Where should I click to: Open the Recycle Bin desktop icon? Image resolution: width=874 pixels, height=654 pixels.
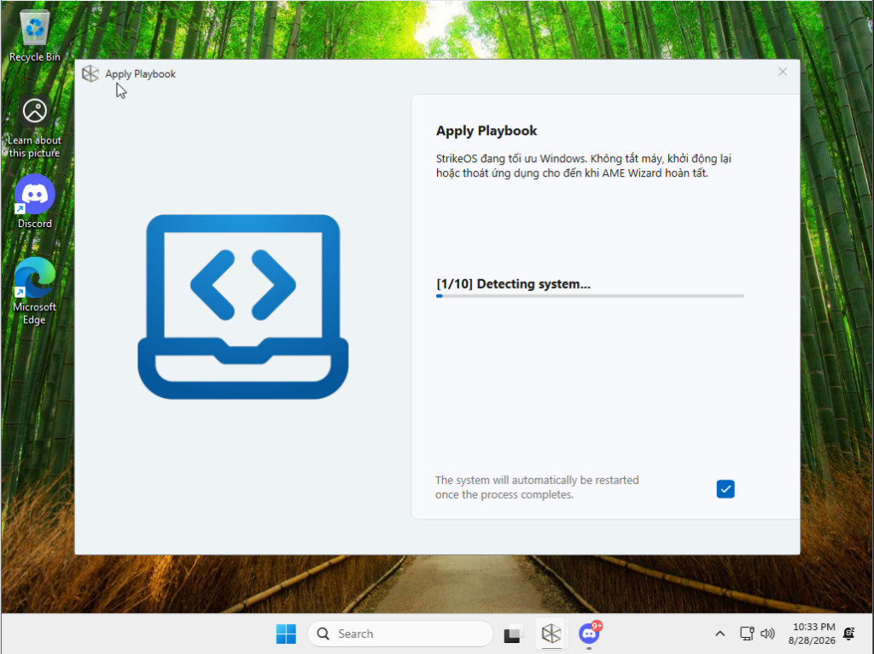pyautogui.click(x=34, y=36)
